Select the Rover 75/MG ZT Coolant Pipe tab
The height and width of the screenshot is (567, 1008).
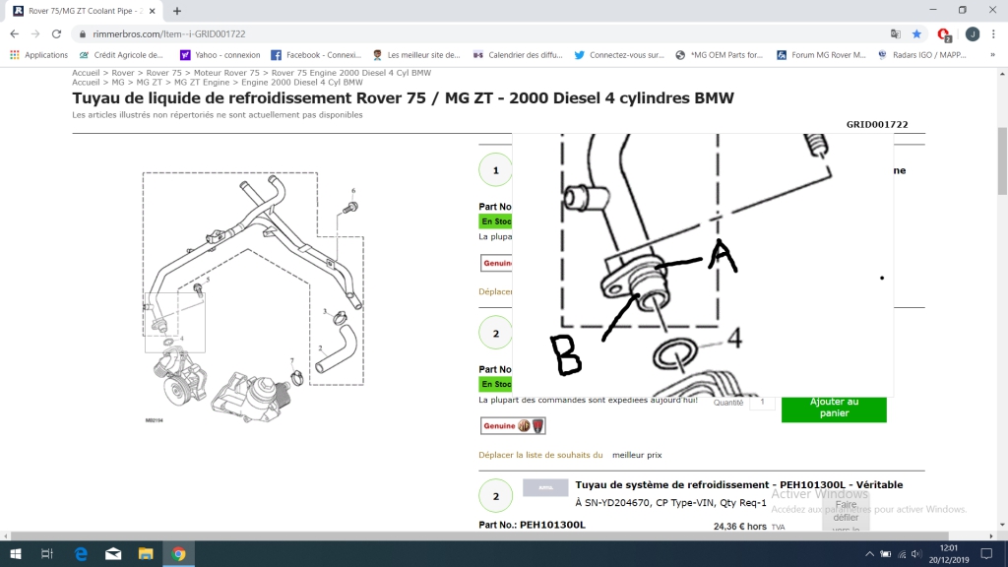pyautogui.click(x=84, y=11)
